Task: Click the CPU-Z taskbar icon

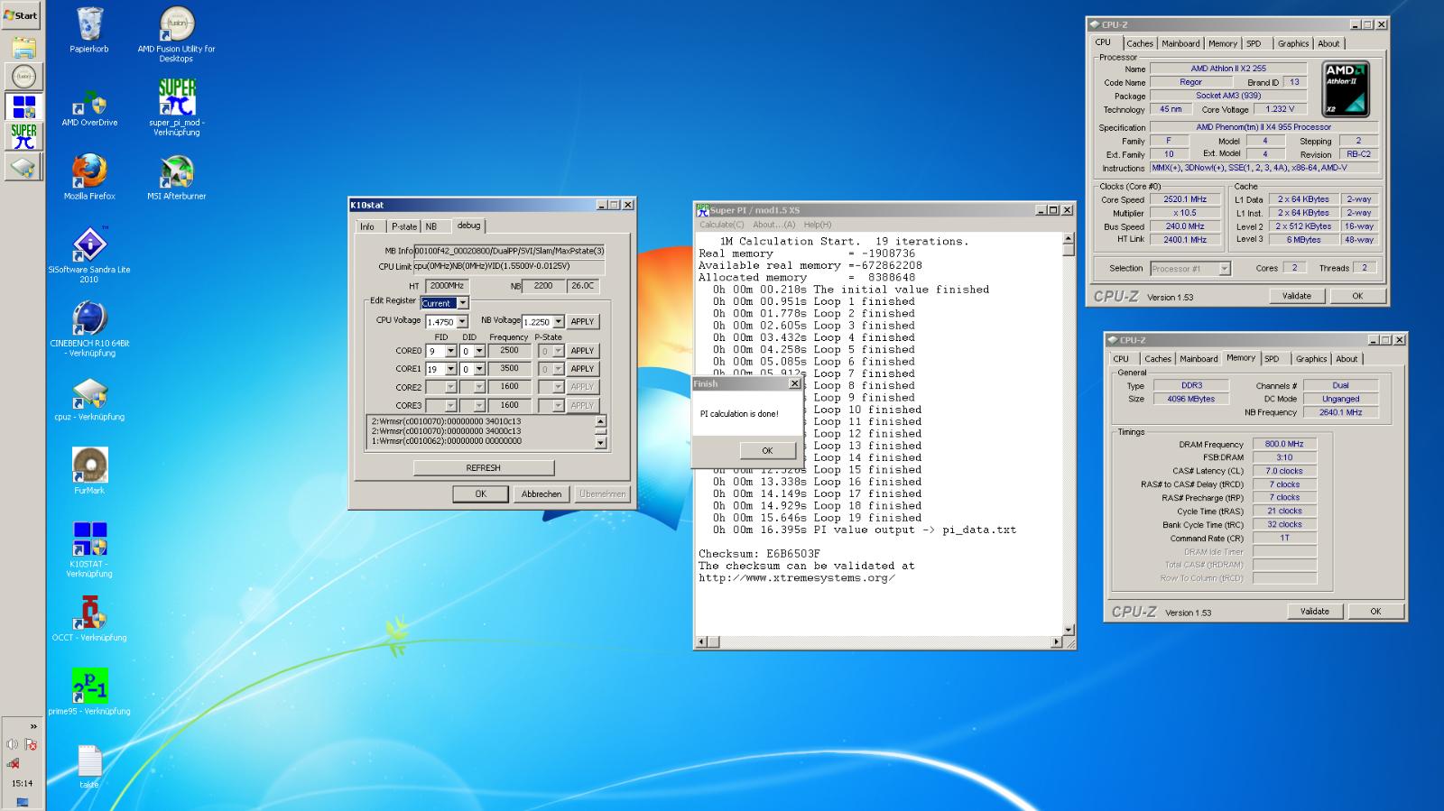Action: (23, 167)
